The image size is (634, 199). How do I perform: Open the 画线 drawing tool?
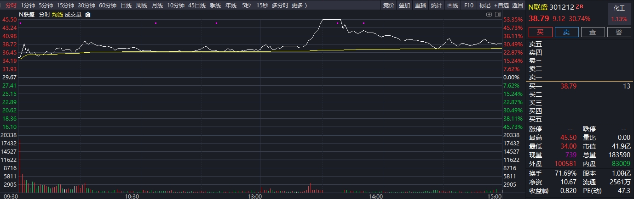(453, 6)
